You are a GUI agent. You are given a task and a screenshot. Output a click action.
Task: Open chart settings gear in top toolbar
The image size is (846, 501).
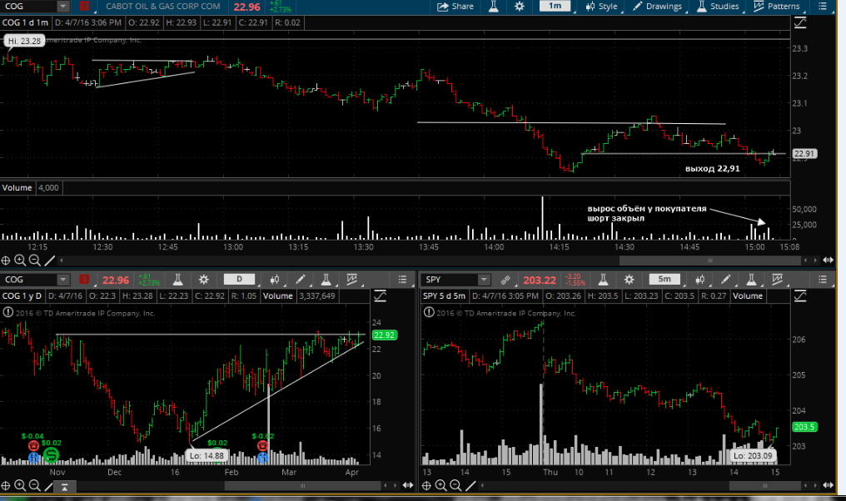[519, 7]
